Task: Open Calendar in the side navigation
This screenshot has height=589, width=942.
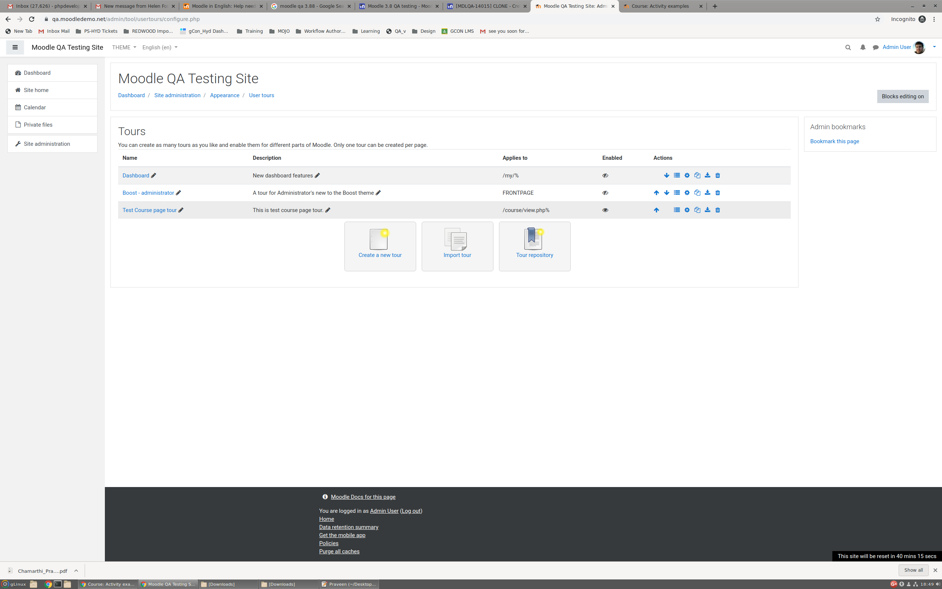Action: coord(52,107)
